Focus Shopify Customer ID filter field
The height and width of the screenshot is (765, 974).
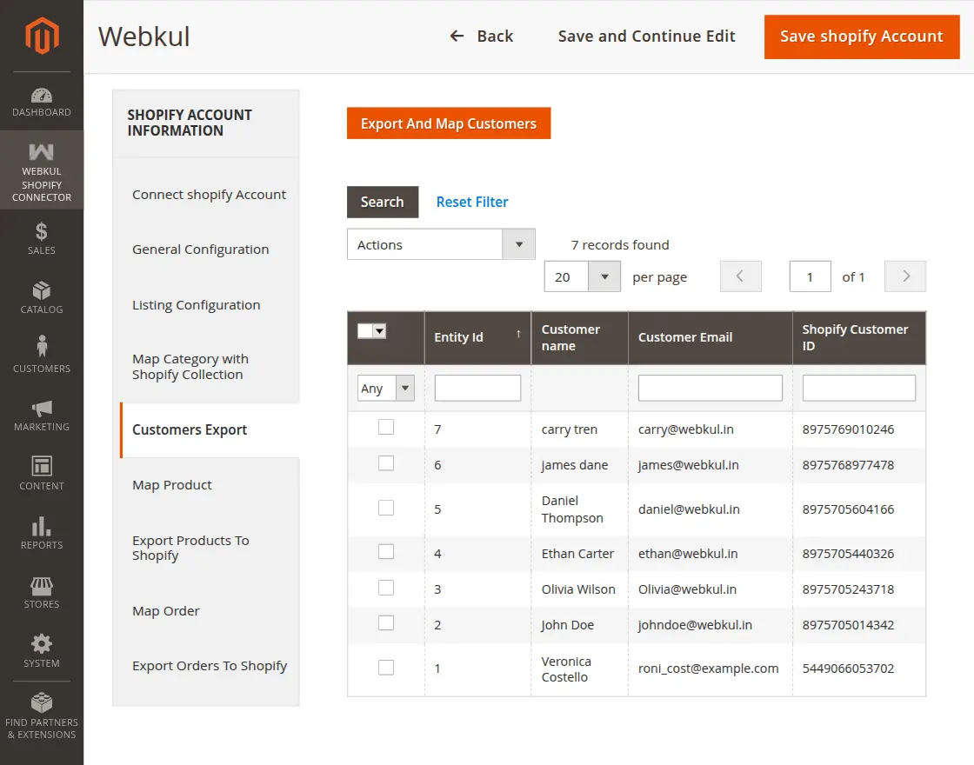[x=858, y=388]
